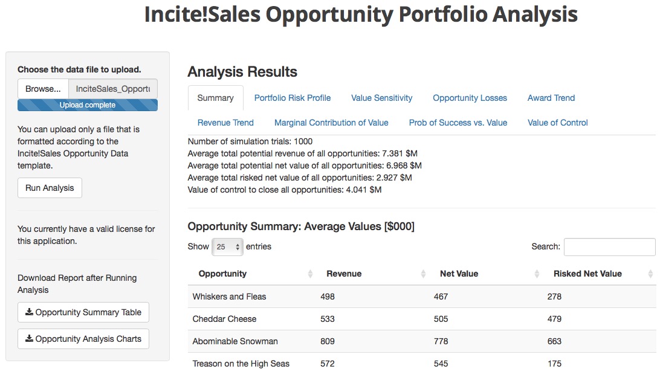This screenshot has width=663, height=369.
Task: Click the Browse file button
Action: point(43,89)
